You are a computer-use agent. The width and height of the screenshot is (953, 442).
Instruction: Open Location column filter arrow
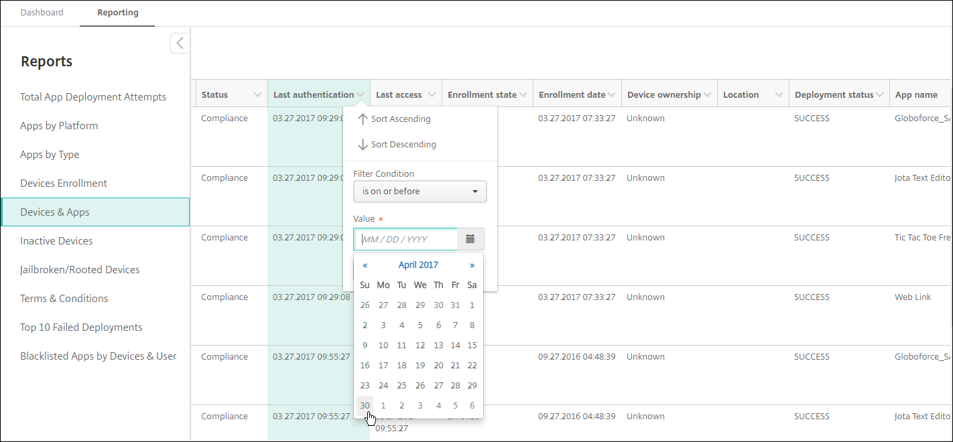coord(779,95)
